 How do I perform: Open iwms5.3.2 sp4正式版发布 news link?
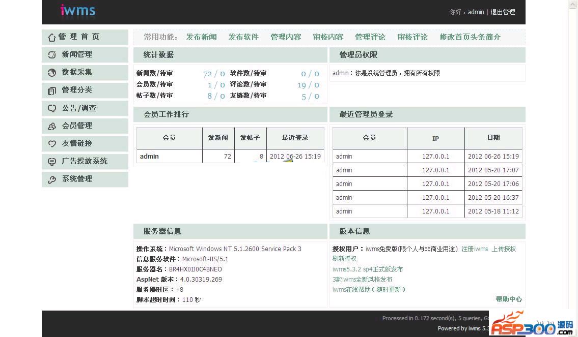coord(368,269)
